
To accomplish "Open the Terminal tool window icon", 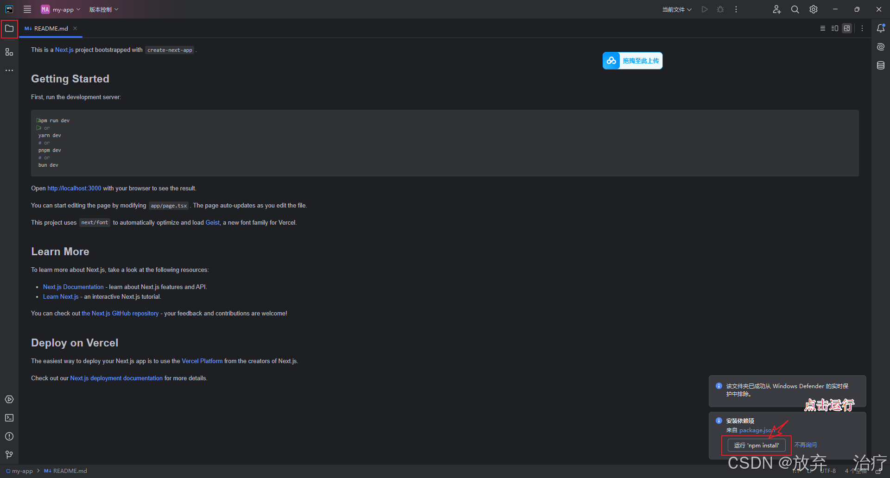I will (9, 418).
